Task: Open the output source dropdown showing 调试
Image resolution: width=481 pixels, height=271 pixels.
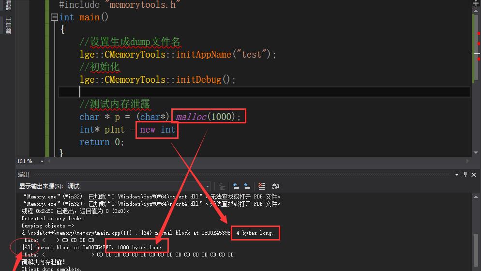Action: (138, 186)
